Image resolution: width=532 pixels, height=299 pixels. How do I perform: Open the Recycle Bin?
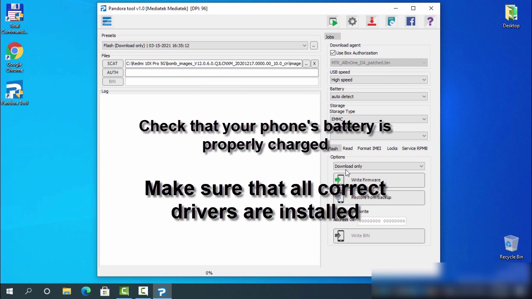point(511,248)
